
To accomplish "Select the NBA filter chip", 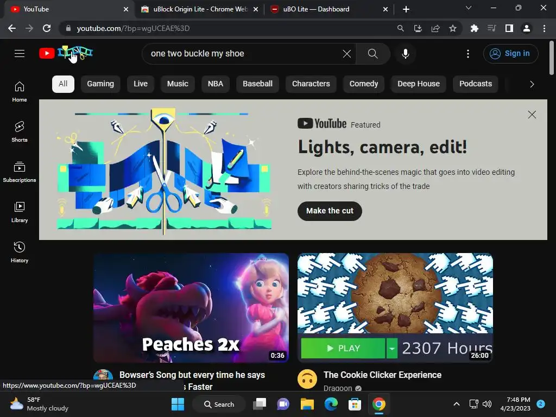I will point(216,84).
